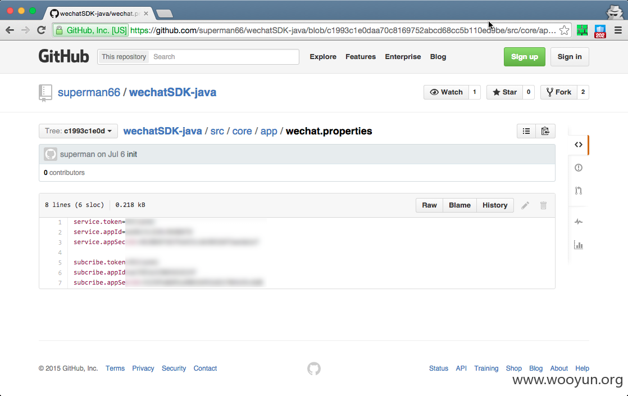Viewport: 628px width, 396px height.
Task: Click the Star button
Action: pyautogui.click(x=504, y=92)
